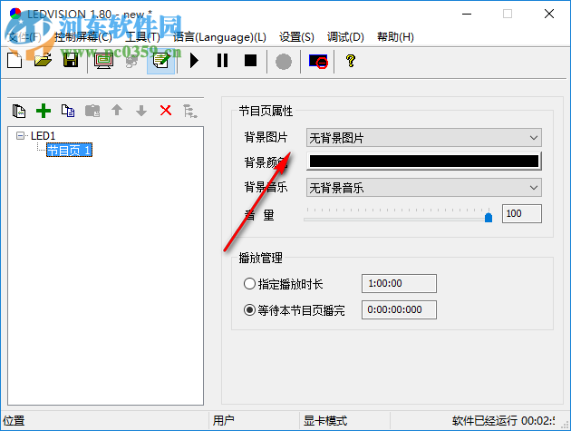Open the 控制屏幕(C) menu
Screen dimensions: 571x431
tap(83, 37)
